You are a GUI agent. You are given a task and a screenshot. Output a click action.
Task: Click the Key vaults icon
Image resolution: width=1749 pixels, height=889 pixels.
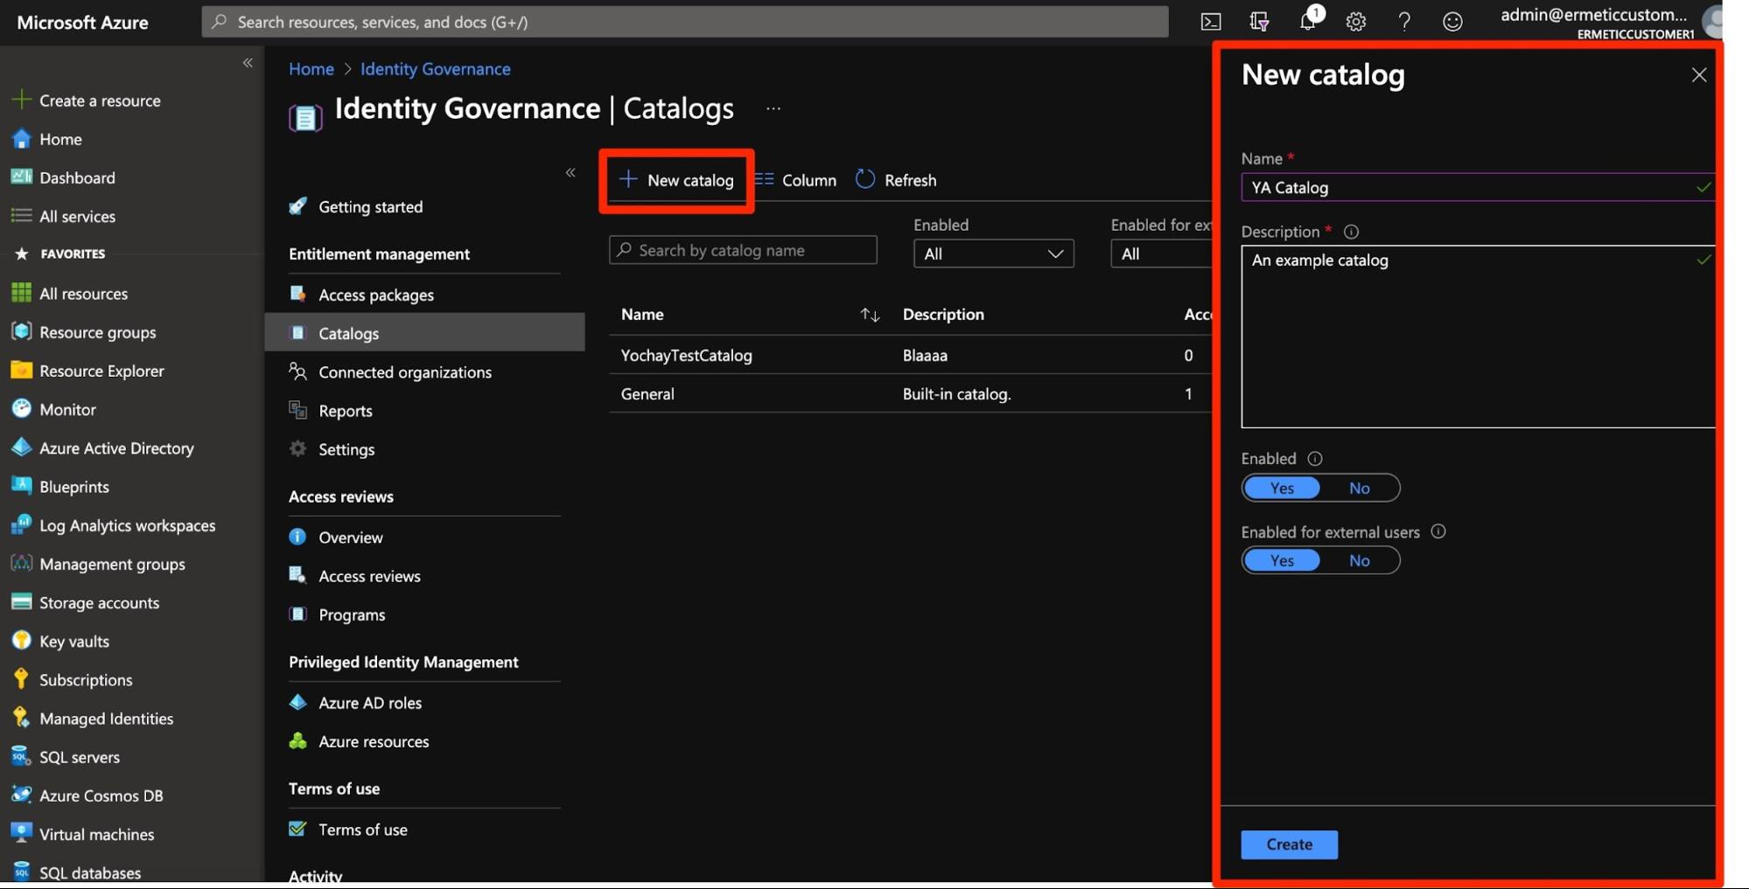pyautogui.click(x=21, y=640)
